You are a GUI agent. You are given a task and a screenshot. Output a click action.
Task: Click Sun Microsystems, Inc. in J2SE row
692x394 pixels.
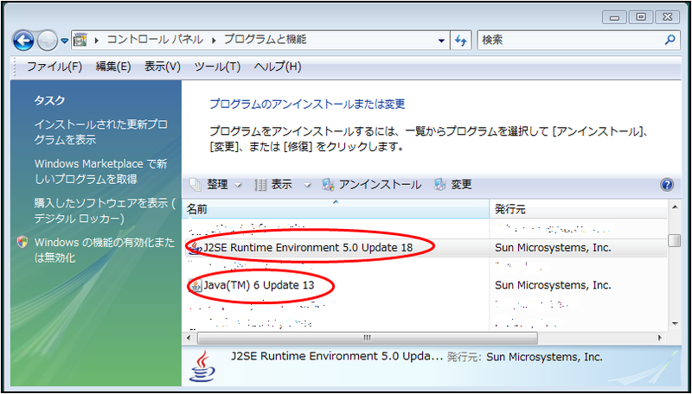tap(553, 248)
